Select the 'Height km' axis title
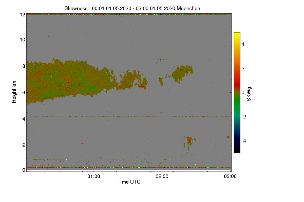304x202 pixels. (14, 92)
